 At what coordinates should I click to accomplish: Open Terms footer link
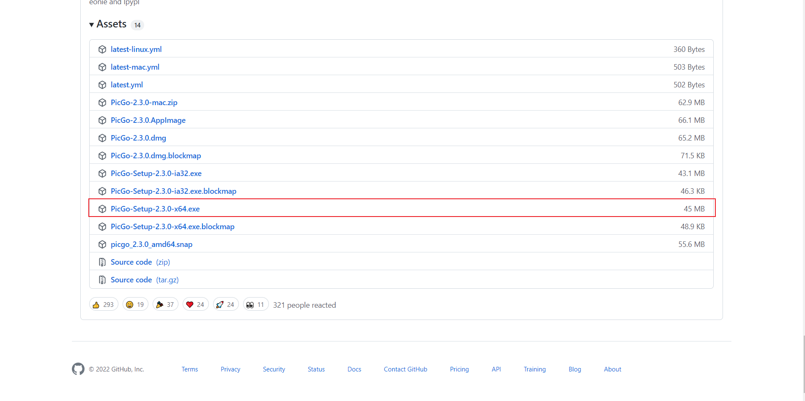[x=190, y=369]
